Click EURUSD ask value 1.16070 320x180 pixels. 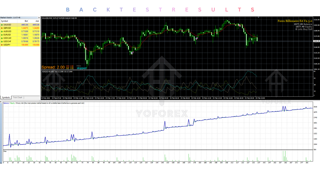click(36, 35)
